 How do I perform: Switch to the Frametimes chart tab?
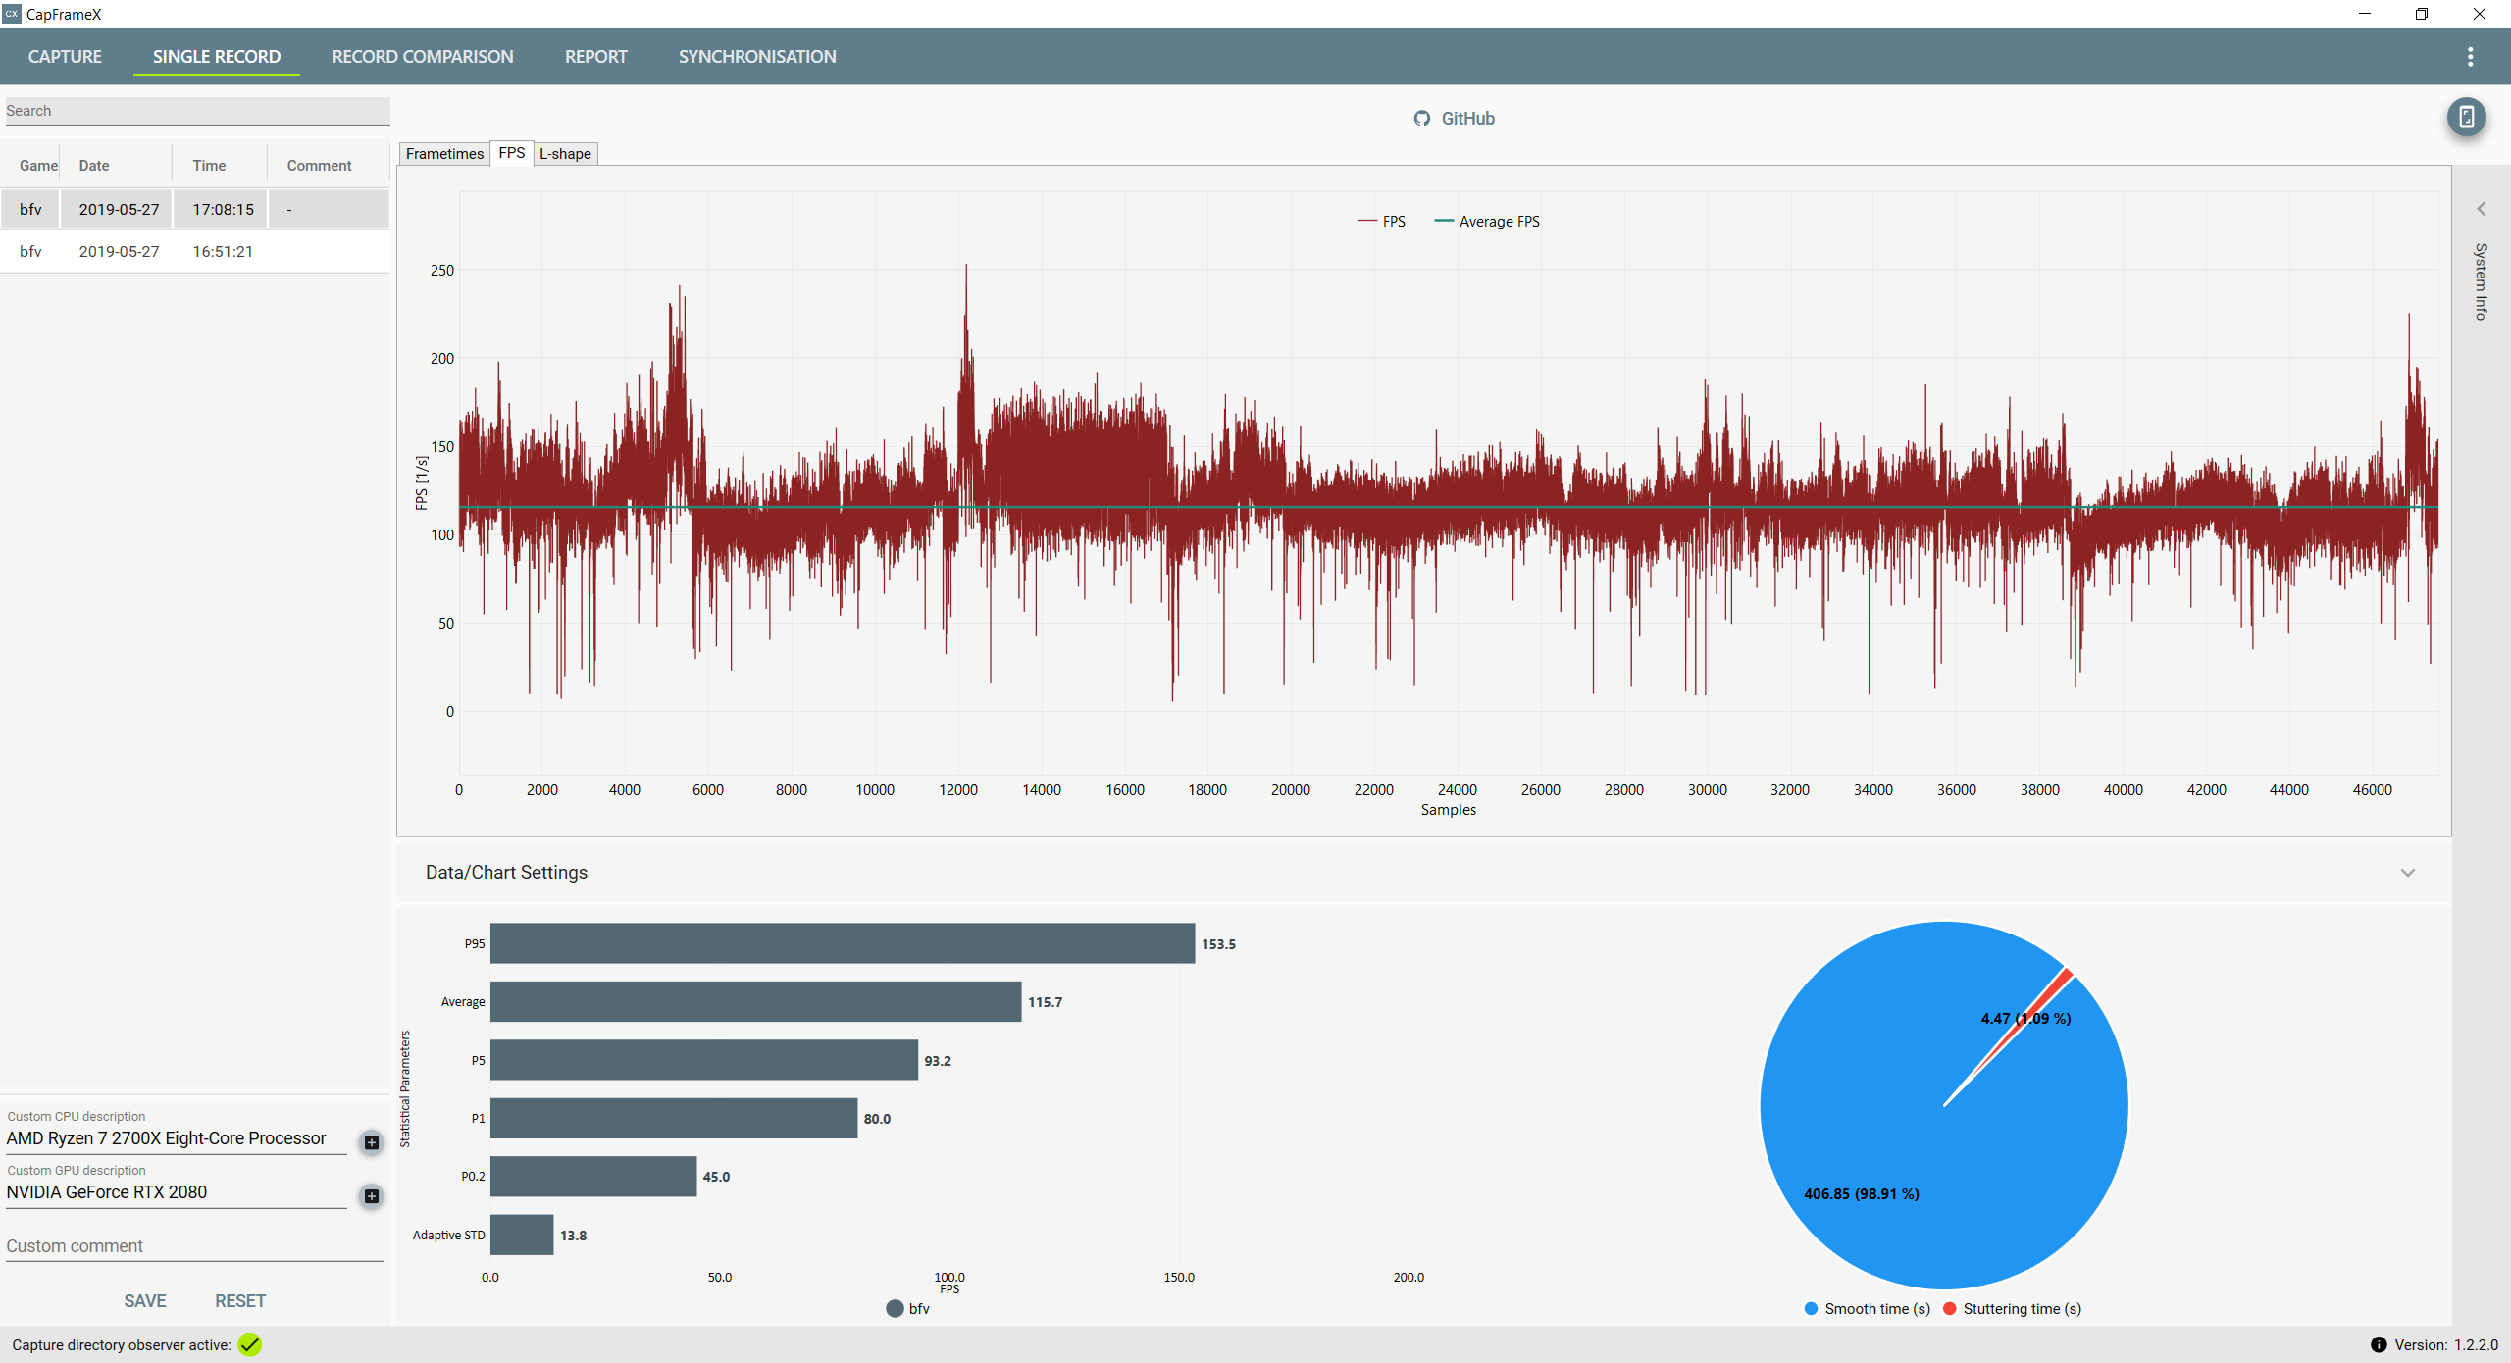pyautogui.click(x=444, y=154)
